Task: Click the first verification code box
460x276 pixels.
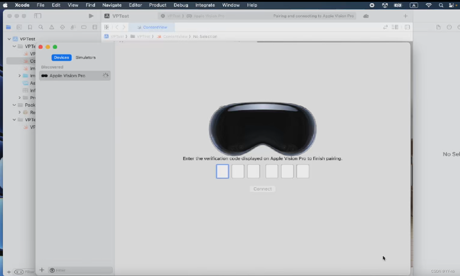Action: tap(222, 171)
